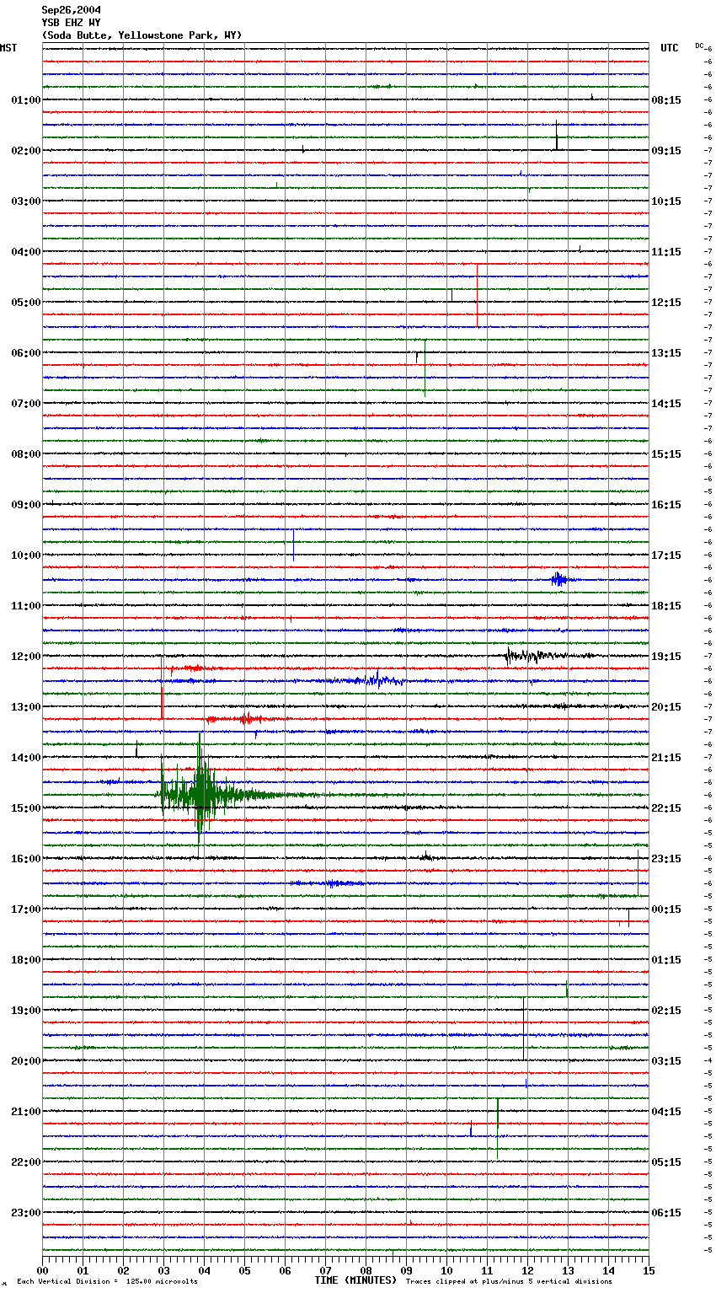This screenshot has width=716, height=1293.
Task: Click the 00:15 UTC row label
Action: [x=666, y=909]
